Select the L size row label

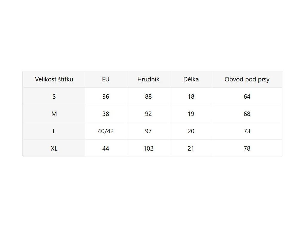click(x=54, y=131)
